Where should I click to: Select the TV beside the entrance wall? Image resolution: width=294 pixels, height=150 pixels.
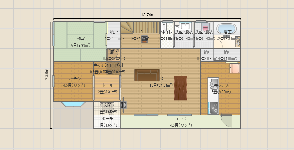click(x=124, y=104)
